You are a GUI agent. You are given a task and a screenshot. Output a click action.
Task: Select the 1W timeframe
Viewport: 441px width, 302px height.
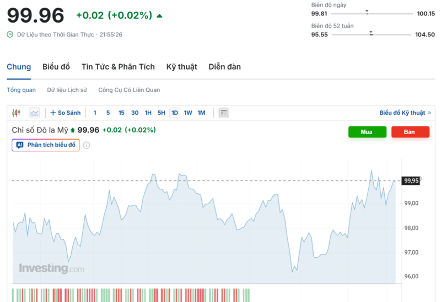[x=188, y=113]
